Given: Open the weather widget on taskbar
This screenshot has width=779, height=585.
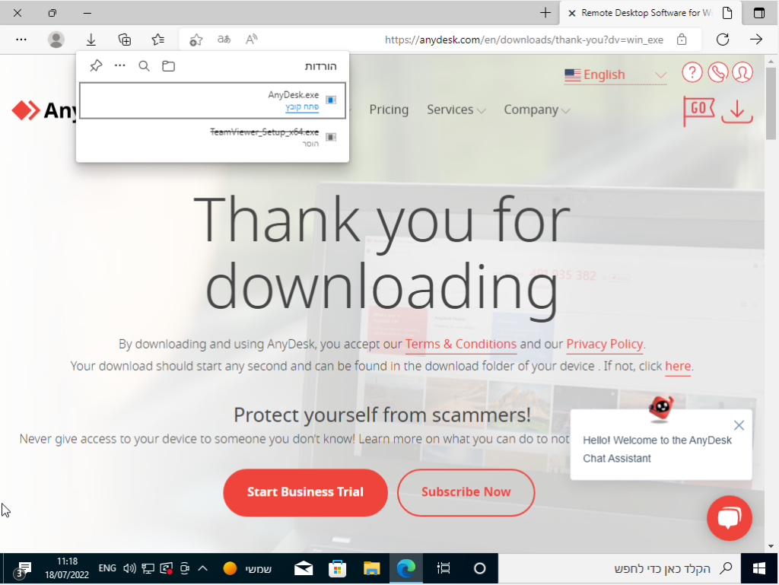Looking at the screenshot, I should click(247, 568).
